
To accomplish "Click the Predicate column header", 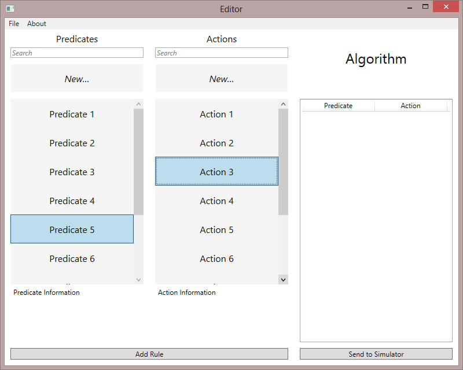I will coord(339,106).
